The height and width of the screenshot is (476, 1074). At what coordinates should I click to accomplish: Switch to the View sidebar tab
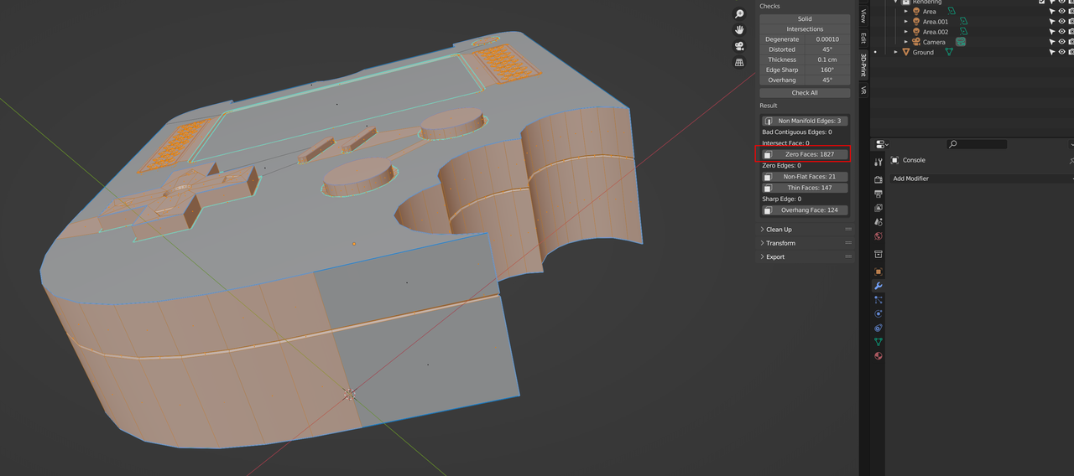point(863,16)
